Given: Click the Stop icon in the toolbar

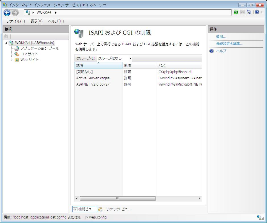Looking at the screenshot, I should [x=242, y=12].
